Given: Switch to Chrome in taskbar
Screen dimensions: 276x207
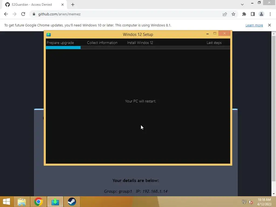Looking at the screenshot, I should 39,202.
